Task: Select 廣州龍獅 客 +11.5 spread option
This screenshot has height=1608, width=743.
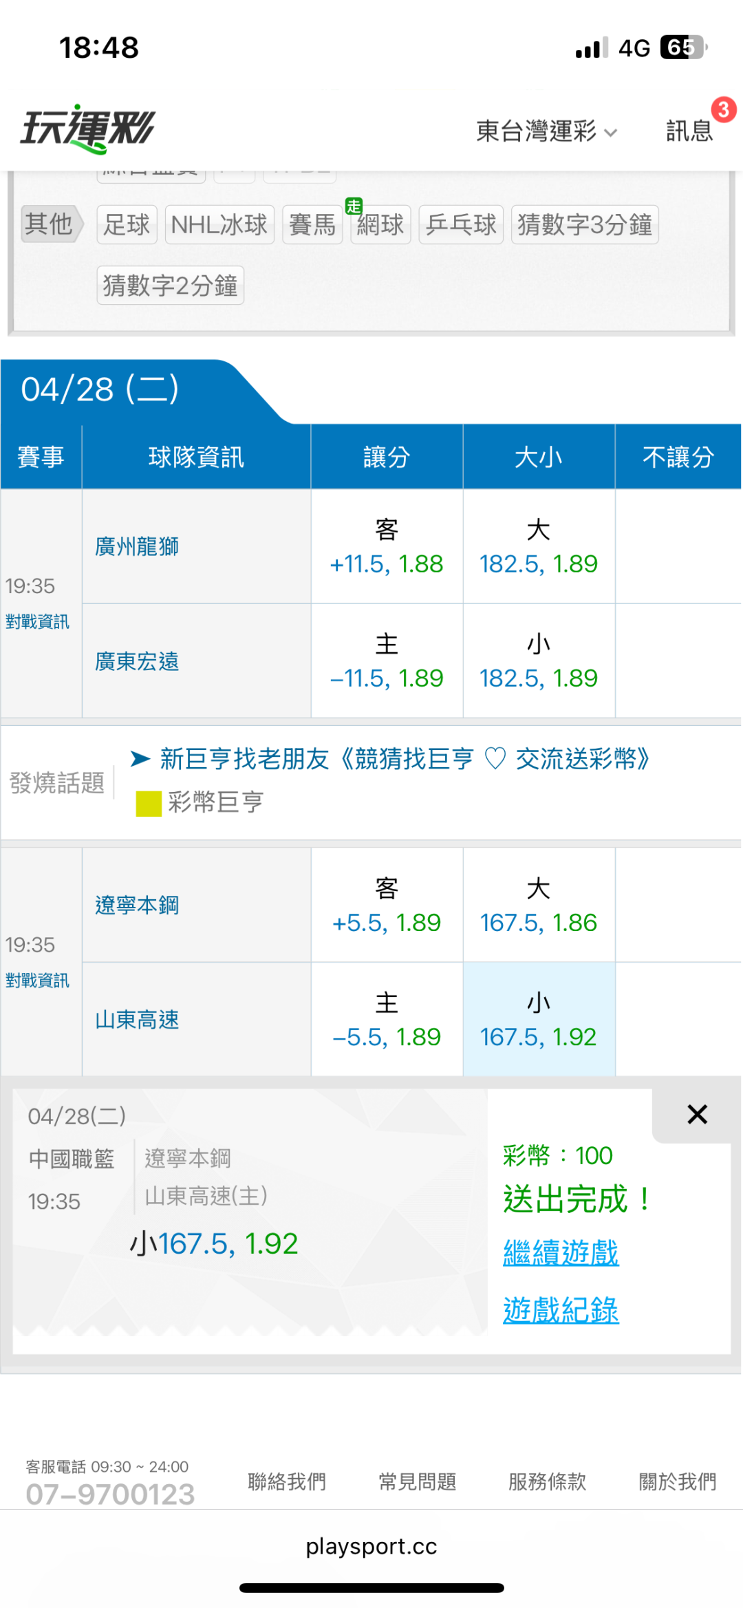Action: 387,548
